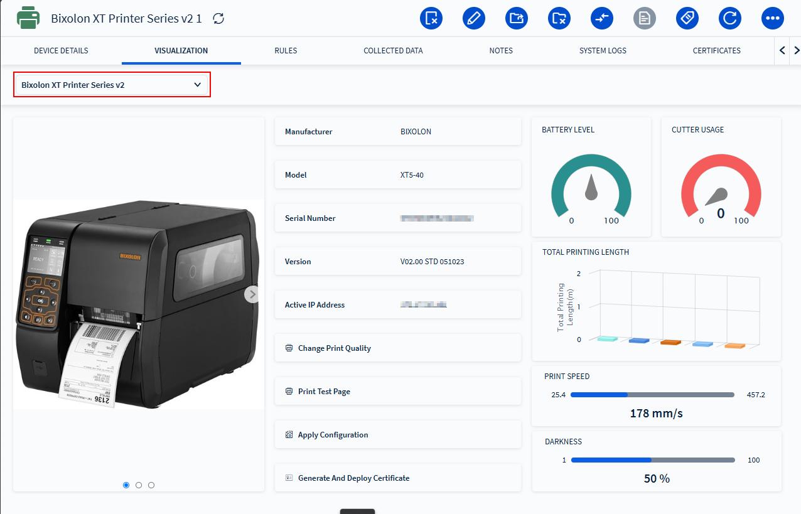This screenshot has height=514, width=801.
Task: Click the move to folder icon button
Action: coord(517,18)
